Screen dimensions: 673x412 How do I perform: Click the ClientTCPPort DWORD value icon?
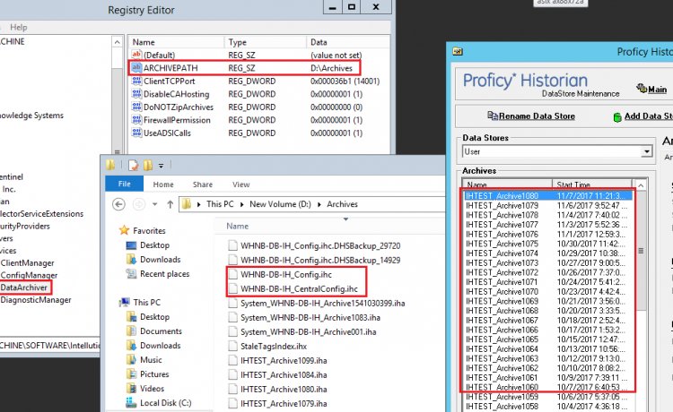pyautogui.click(x=136, y=81)
